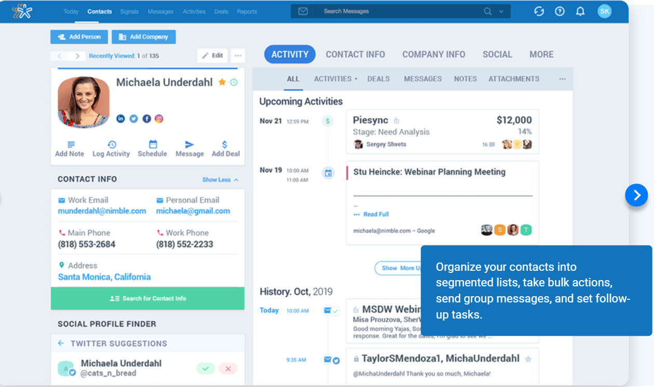Collapse contact info with Show Less
The height and width of the screenshot is (387, 654).
pos(221,179)
